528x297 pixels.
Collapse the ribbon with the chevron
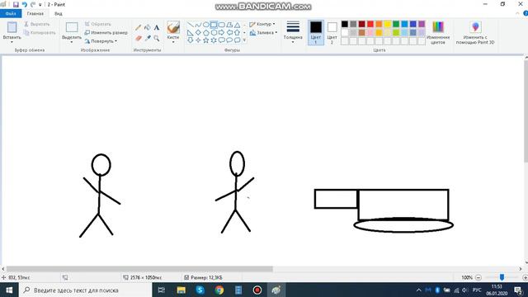pyautogui.click(x=517, y=13)
